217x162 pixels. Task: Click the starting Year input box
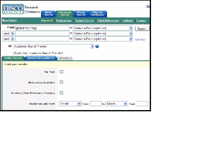(96, 104)
